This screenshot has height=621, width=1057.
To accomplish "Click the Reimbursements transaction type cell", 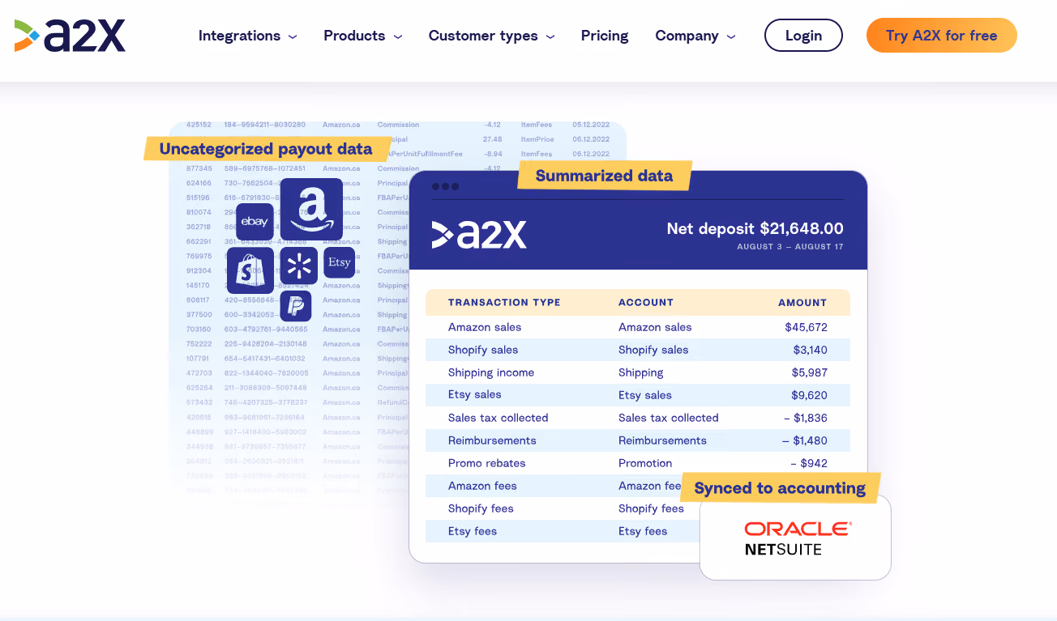I will [x=492, y=440].
